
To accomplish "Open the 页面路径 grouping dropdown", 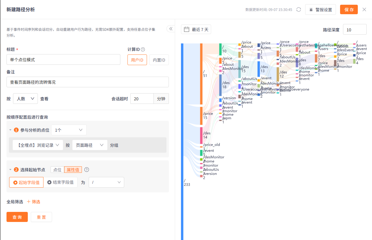I will pos(90,145).
